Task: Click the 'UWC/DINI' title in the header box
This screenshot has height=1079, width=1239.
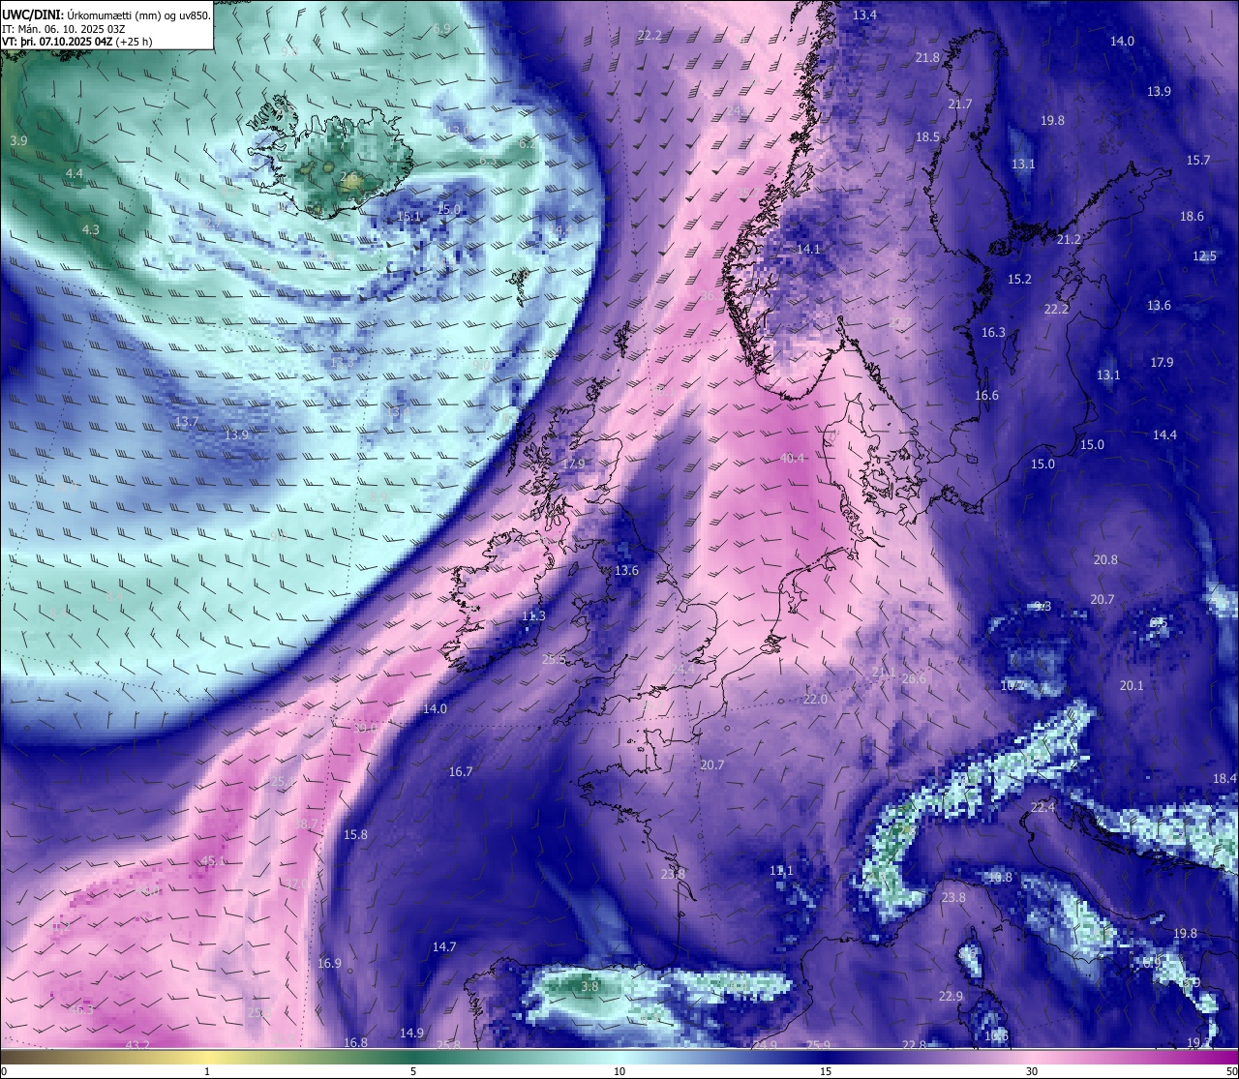Action: click(32, 15)
